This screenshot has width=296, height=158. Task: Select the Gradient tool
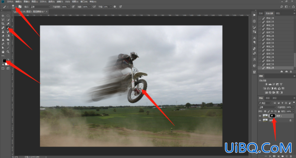click(8, 36)
